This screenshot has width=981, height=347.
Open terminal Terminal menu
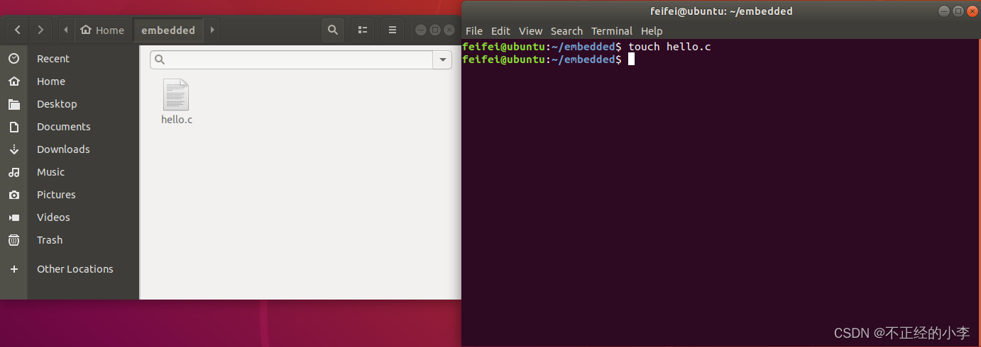pyautogui.click(x=612, y=31)
